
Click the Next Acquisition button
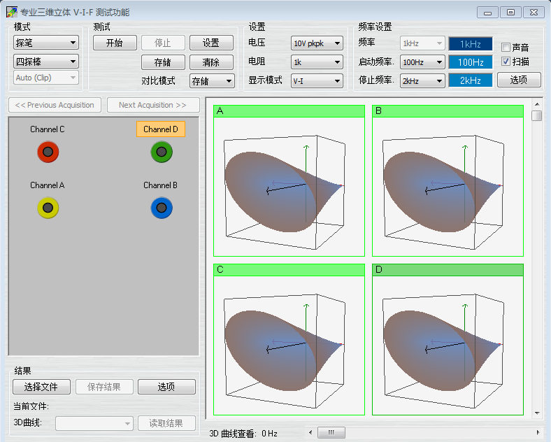point(153,105)
